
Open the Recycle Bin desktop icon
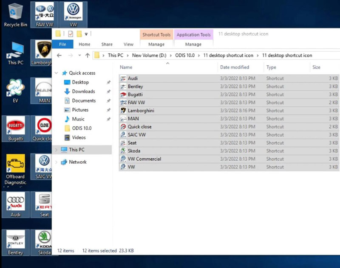(15, 15)
